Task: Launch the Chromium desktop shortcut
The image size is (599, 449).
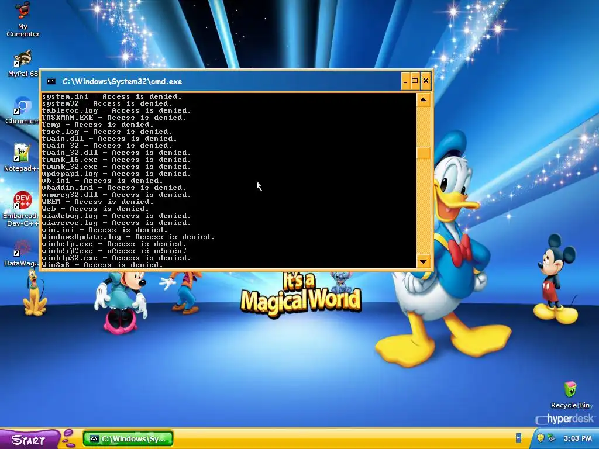Action: [22, 110]
